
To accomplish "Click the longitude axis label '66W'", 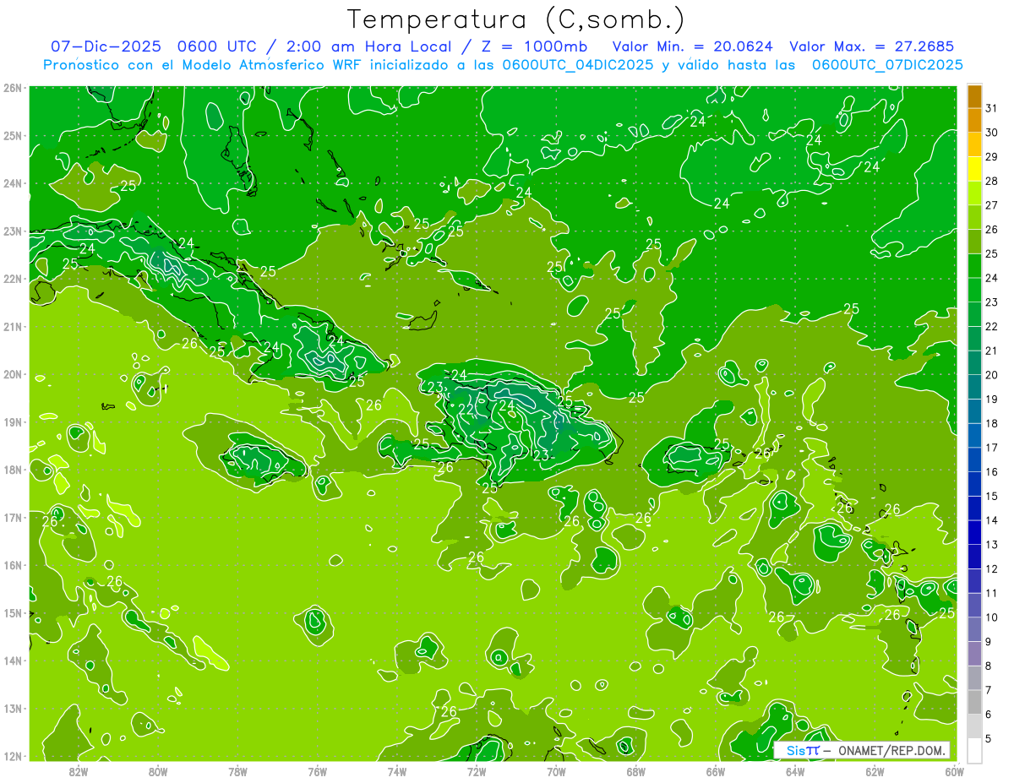I will [715, 771].
